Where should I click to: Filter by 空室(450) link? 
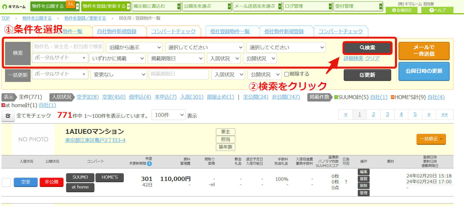pos(114,97)
